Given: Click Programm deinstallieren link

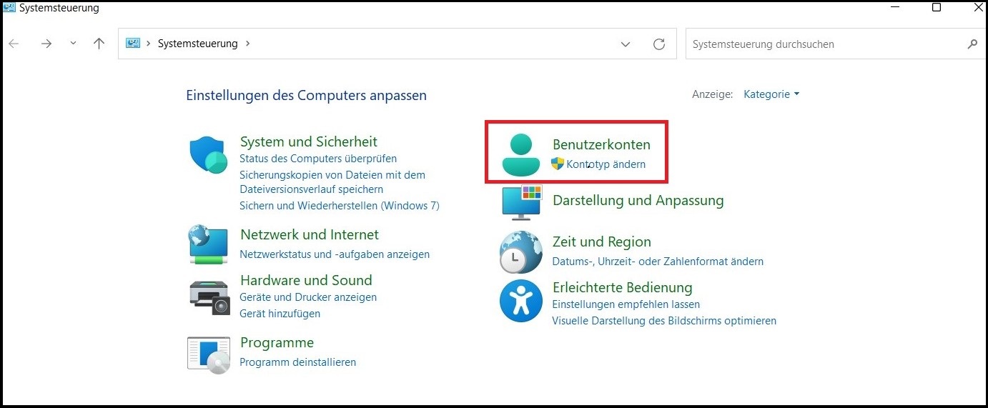Looking at the screenshot, I should point(297,362).
